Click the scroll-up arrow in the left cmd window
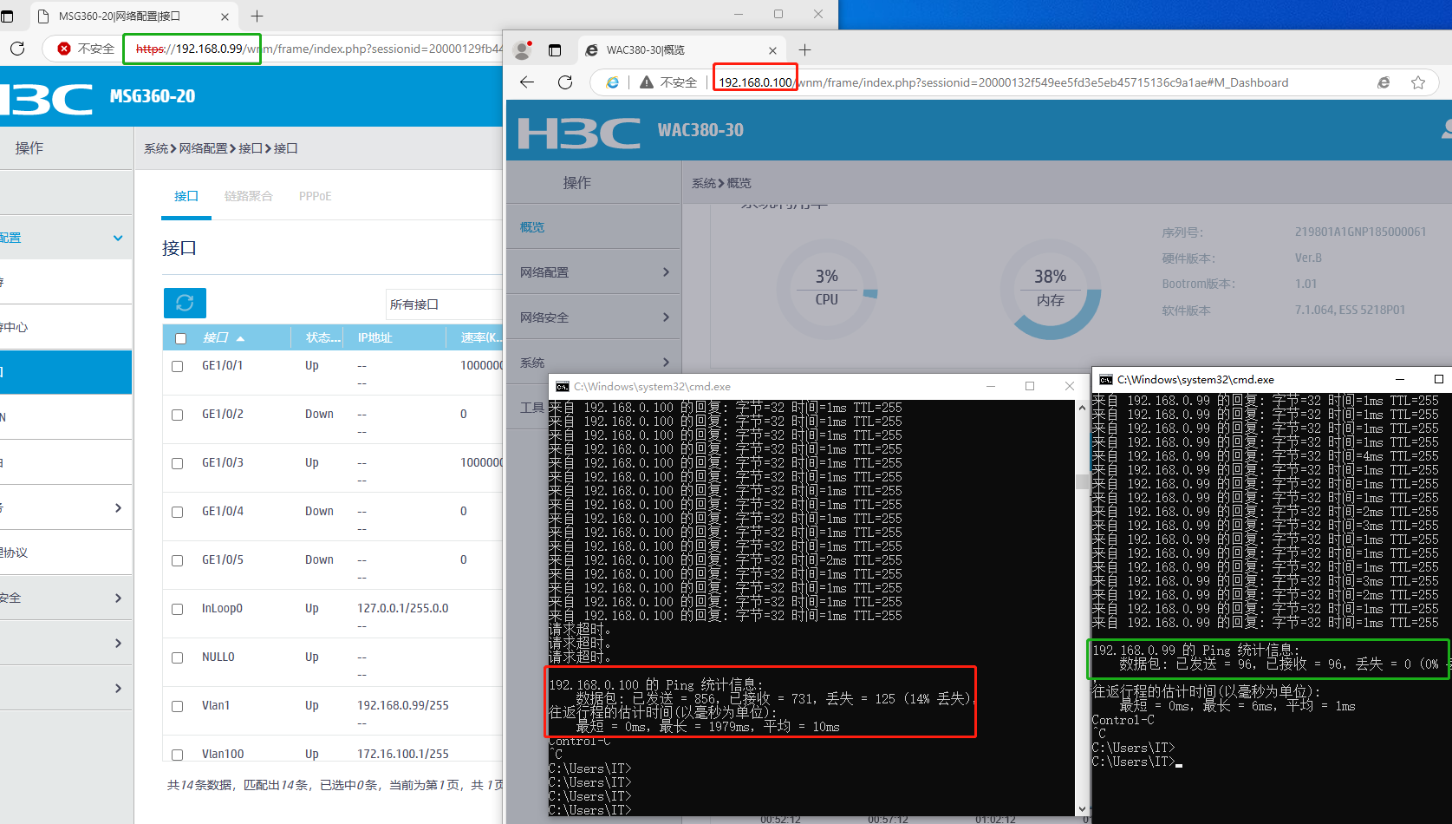The height and width of the screenshot is (824, 1452). (1082, 408)
